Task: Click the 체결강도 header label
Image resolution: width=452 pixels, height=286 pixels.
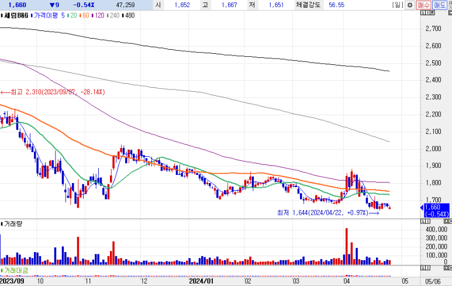Action: click(x=308, y=5)
